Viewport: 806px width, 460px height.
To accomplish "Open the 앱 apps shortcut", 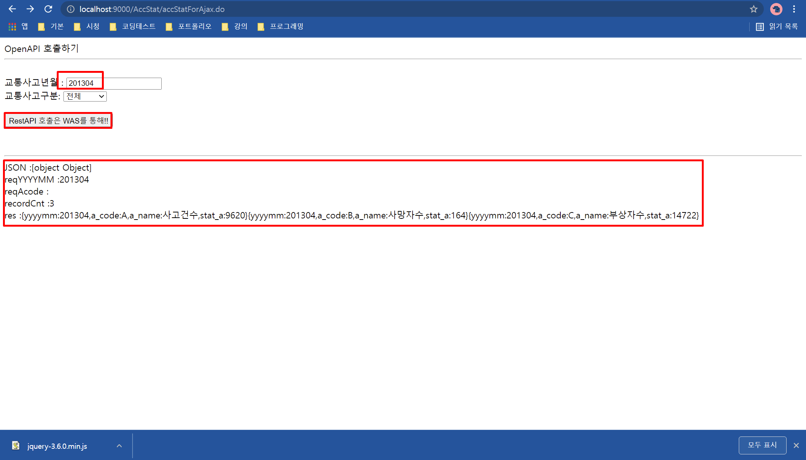I will click(18, 27).
